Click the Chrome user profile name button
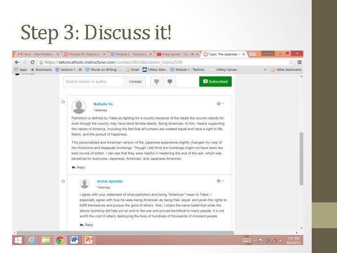 click(268, 53)
